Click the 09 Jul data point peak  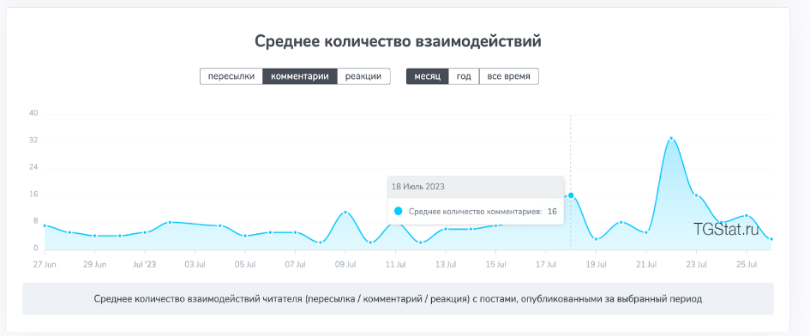[345, 213]
